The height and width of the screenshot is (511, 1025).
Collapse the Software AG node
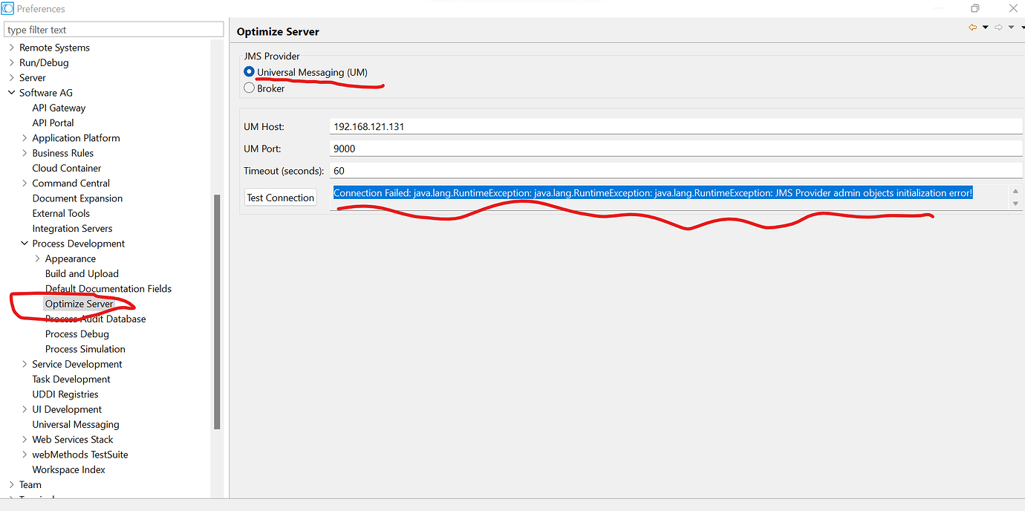tap(11, 93)
